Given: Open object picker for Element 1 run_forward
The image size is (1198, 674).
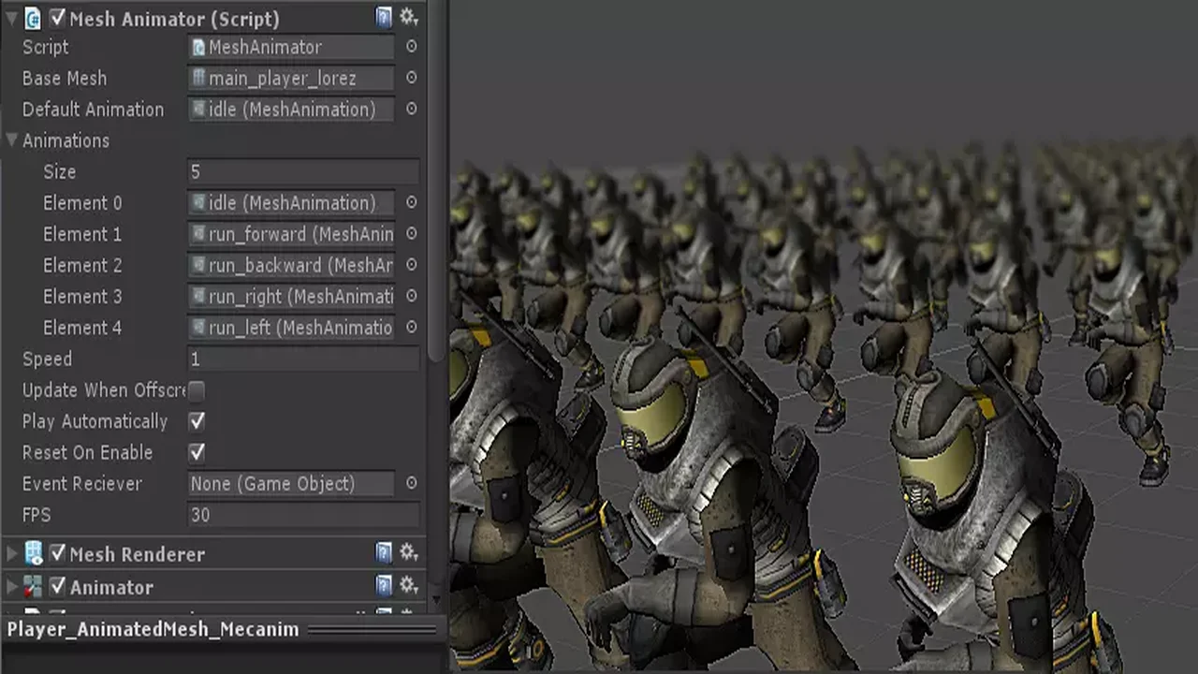Looking at the screenshot, I should 411,234.
